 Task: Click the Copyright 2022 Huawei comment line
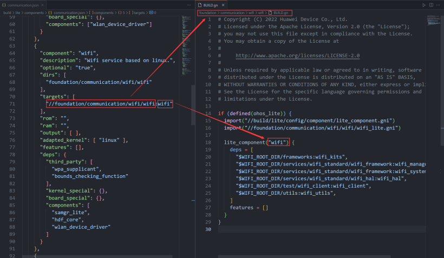[283, 19]
